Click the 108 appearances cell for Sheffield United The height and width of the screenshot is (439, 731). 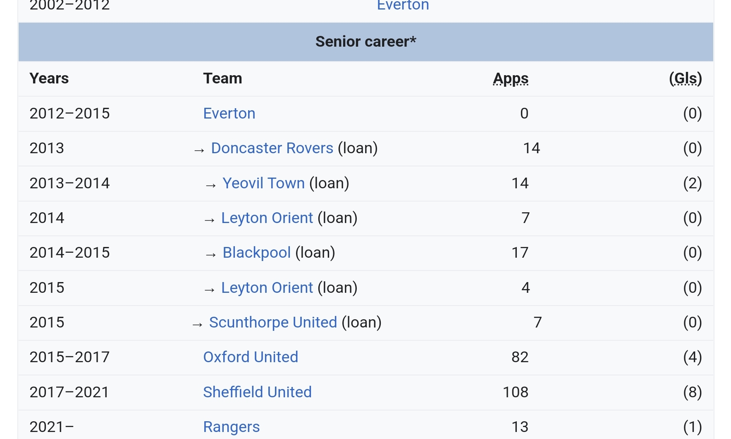[515, 392]
